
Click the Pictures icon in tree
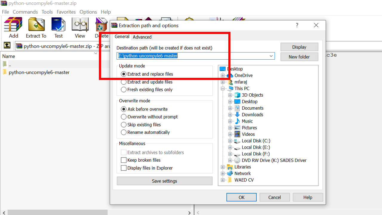click(237, 128)
